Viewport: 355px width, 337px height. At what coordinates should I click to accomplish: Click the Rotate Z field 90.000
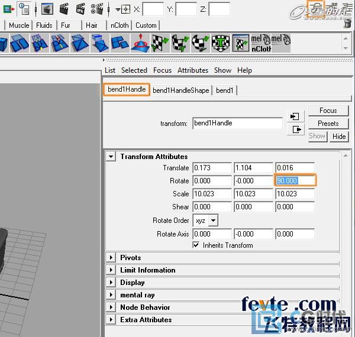pos(295,180)
